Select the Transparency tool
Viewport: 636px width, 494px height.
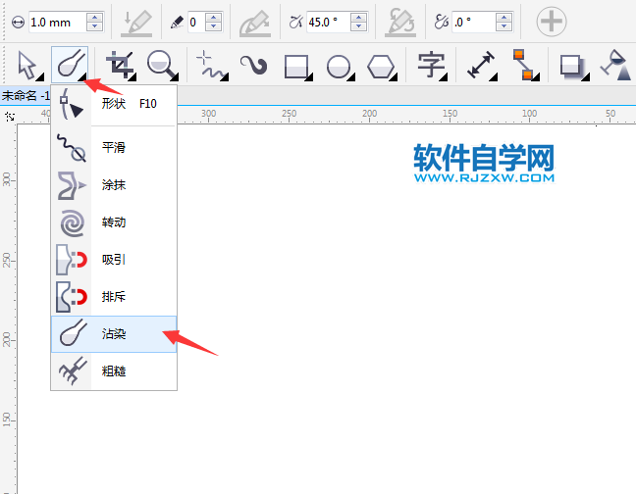[615, 65]
